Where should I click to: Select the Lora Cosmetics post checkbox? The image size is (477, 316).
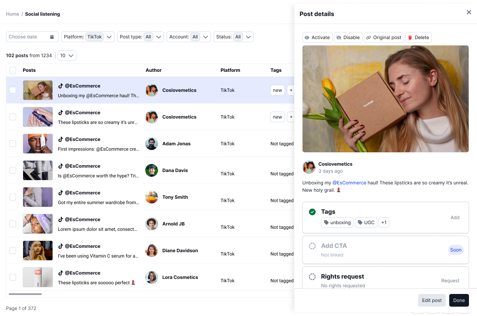13,277
